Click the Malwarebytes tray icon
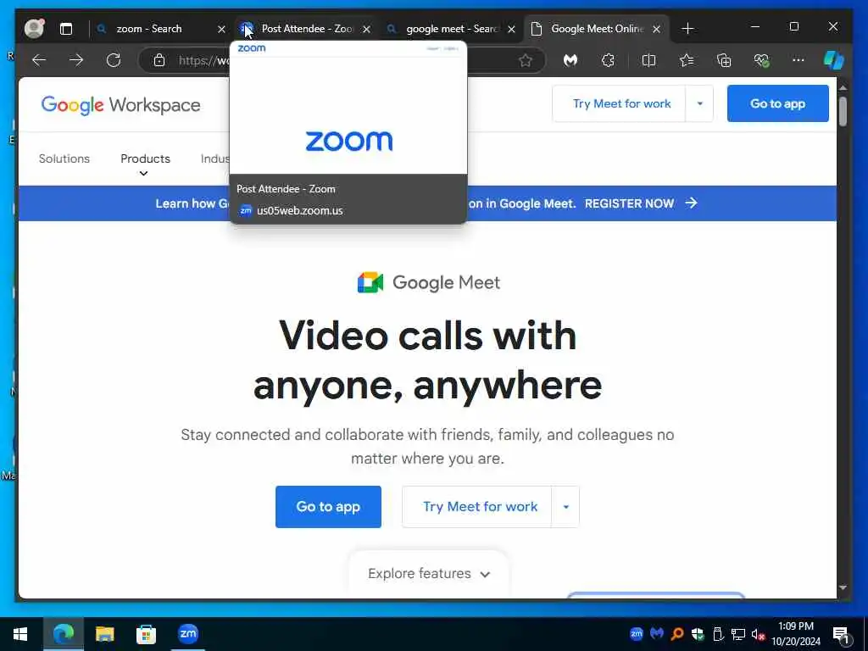This screenshot has width=868, height=651. [657, 634]
